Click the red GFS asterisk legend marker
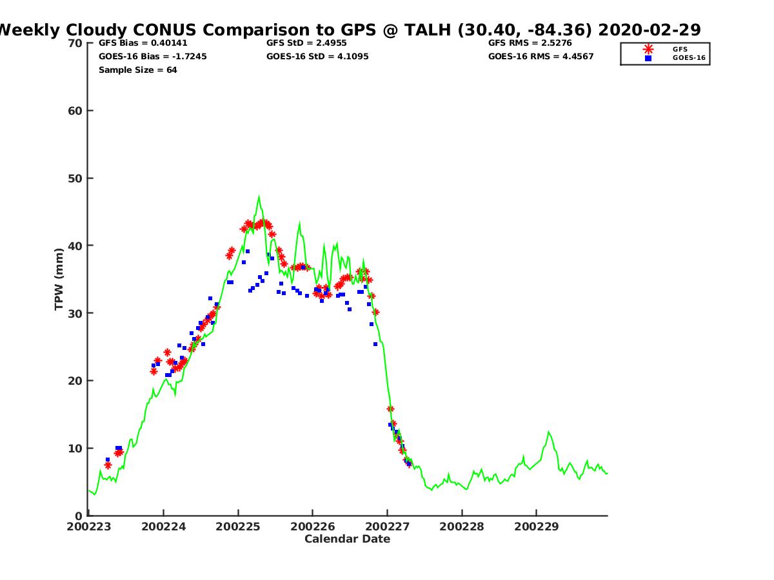The image size is (774, 580). 648,49
